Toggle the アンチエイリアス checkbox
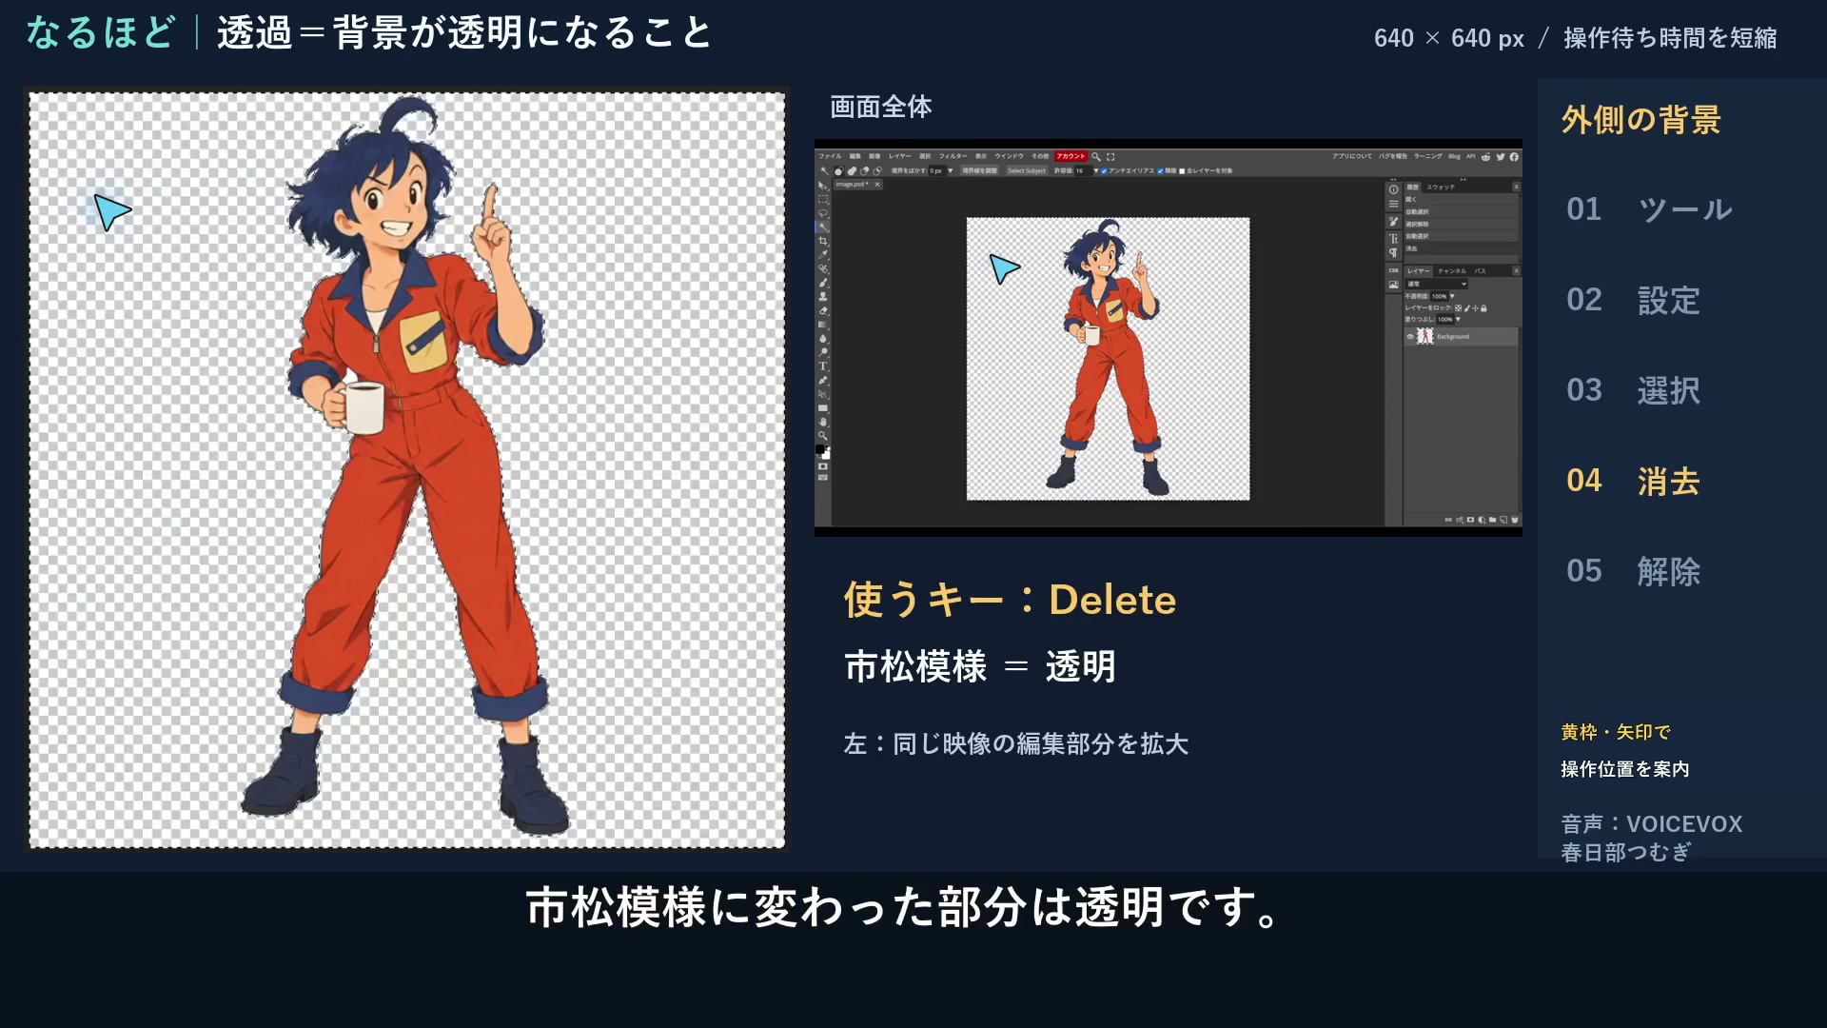The image size is (1827, 1028). click(1104, 171)
